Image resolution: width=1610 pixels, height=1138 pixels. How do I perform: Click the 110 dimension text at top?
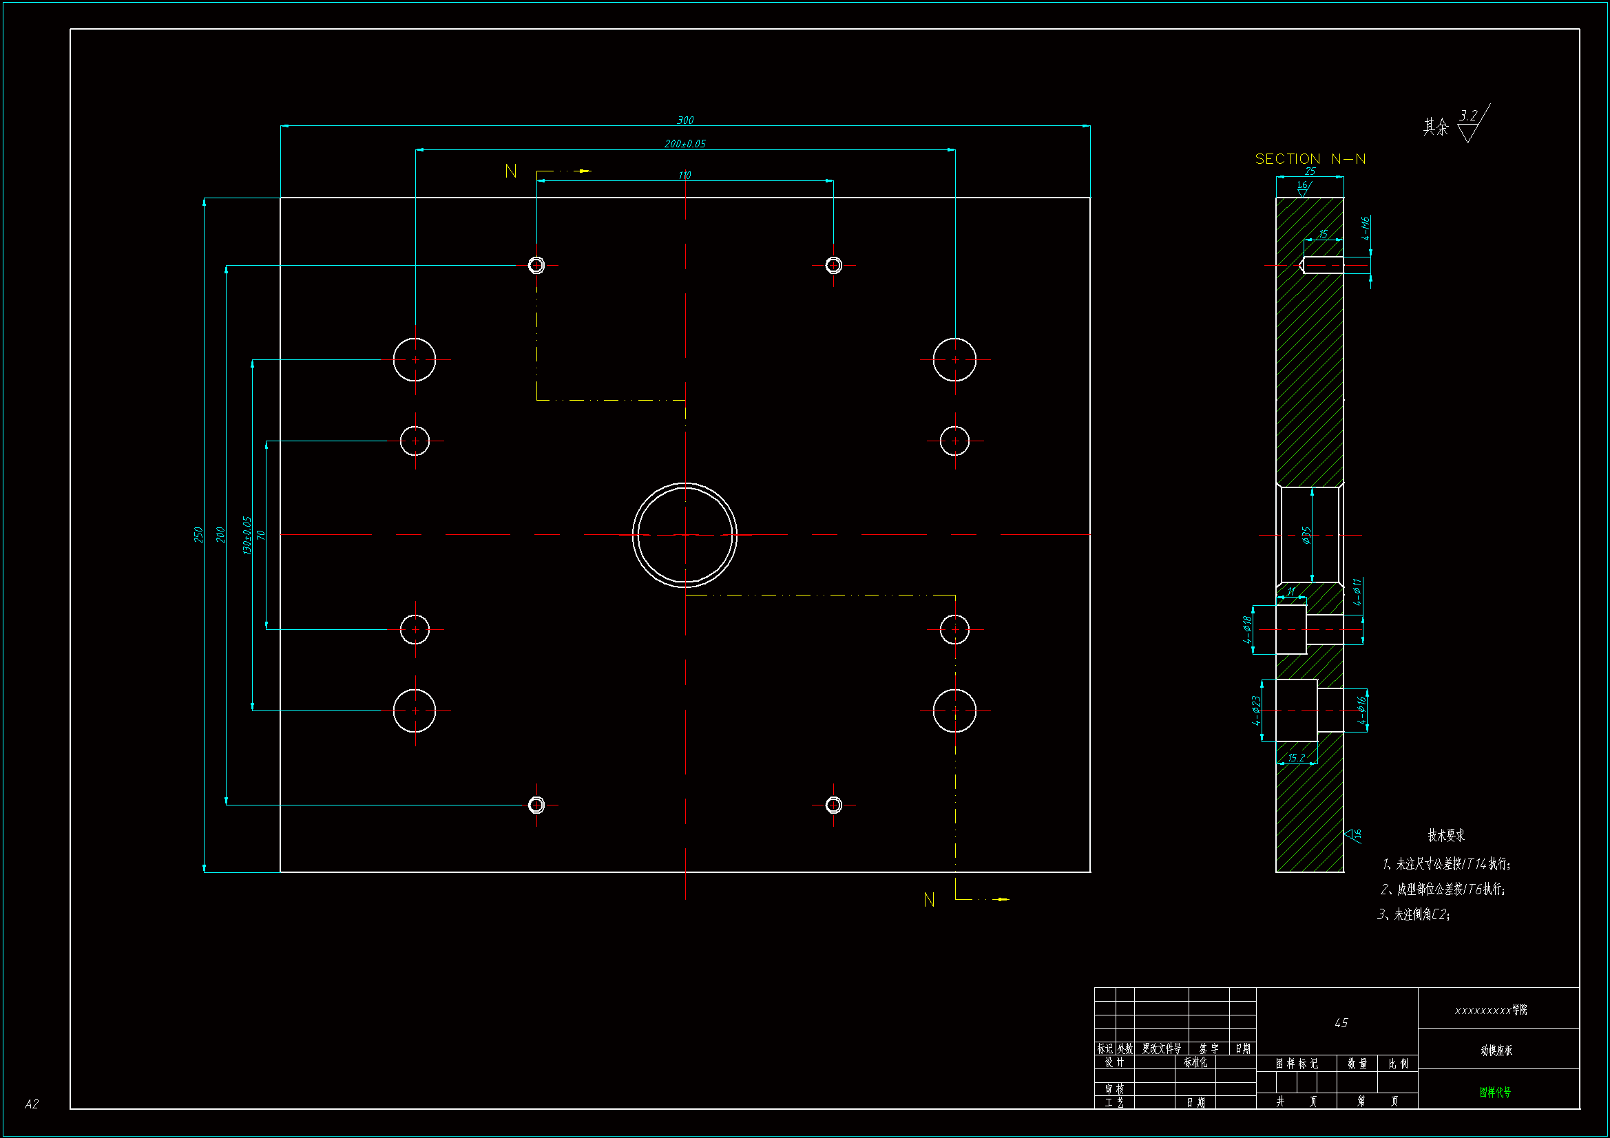point(684,176)
